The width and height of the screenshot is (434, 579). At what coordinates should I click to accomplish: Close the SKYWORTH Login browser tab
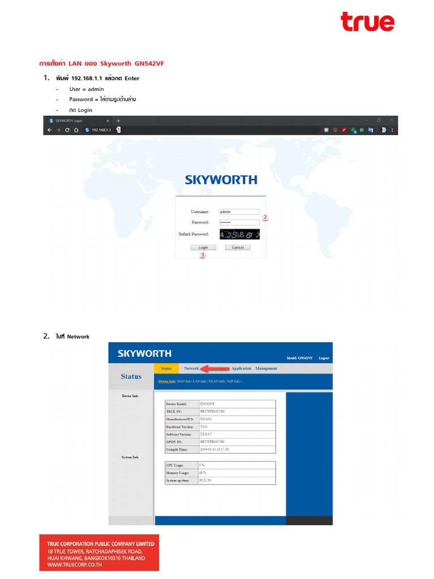click(108, 121)
